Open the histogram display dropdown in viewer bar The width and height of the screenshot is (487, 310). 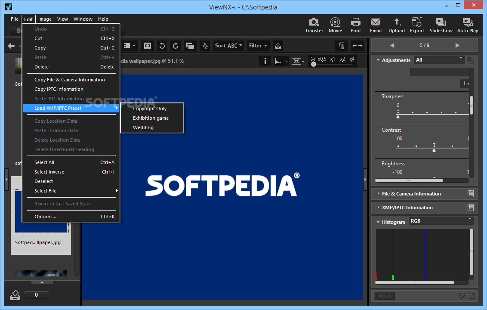281,61
